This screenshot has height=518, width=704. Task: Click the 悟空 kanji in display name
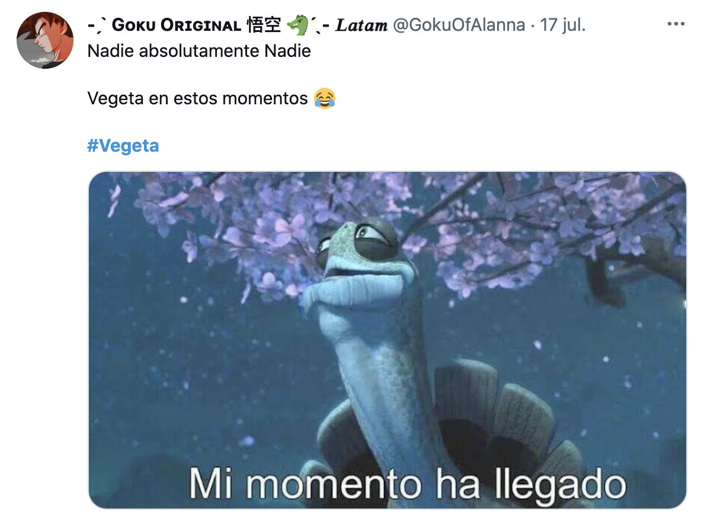click(264, 25)
